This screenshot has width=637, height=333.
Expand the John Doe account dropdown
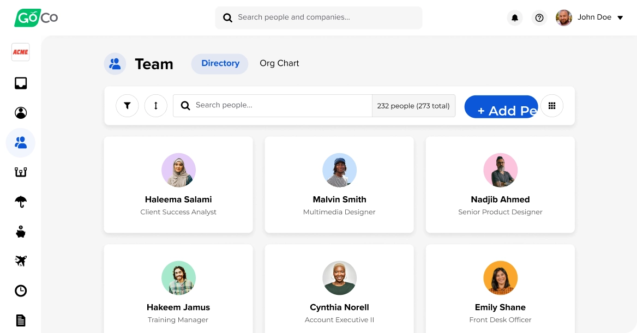pyautogui.click(x=620, y=17)
